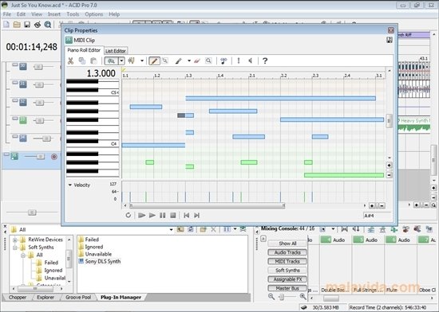The width and height of the screenshot is (439, 312).
Task: Open the What's This help question mark
Action: pos(265,60)
